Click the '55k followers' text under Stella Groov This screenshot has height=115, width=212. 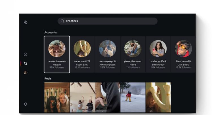click(158, 68)
